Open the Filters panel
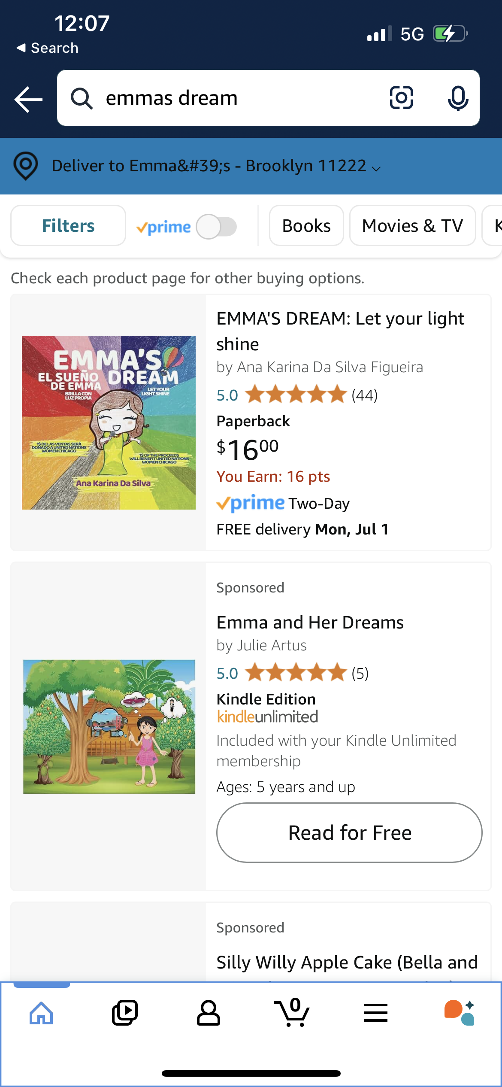 (68, 226)
